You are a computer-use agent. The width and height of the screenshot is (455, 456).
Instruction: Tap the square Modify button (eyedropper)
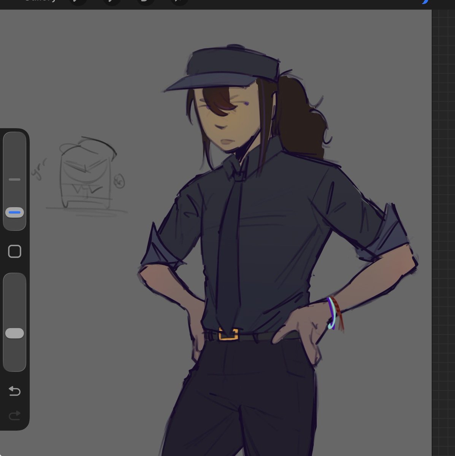[x=14, y=251]
